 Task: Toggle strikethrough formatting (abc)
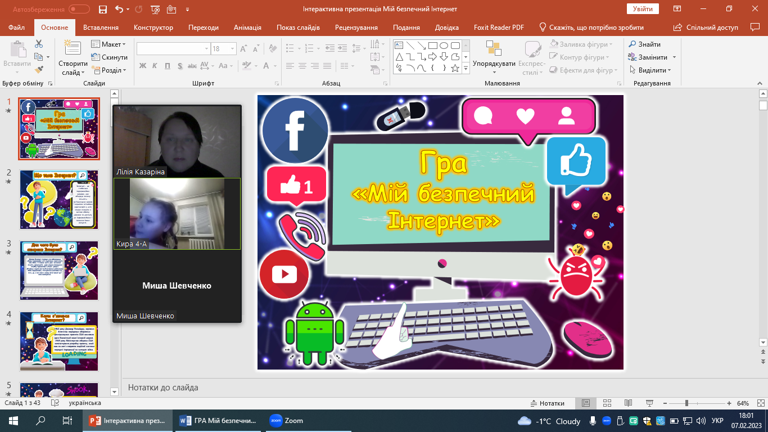192,66
